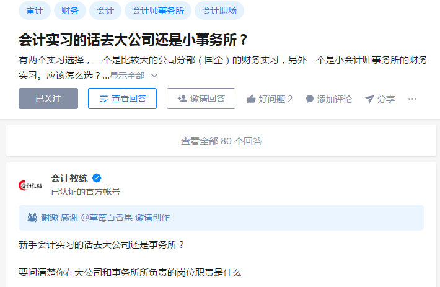Open the 会计教练 avatar logo
The width and height of the screenshot is (440, 287).
pyautogui.click(x=31, y=185)
